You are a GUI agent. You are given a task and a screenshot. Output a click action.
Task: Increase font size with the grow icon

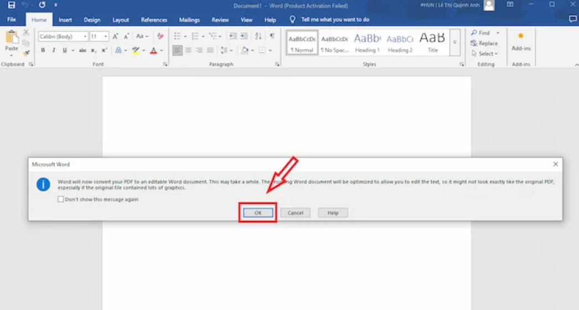click(116, 36)
